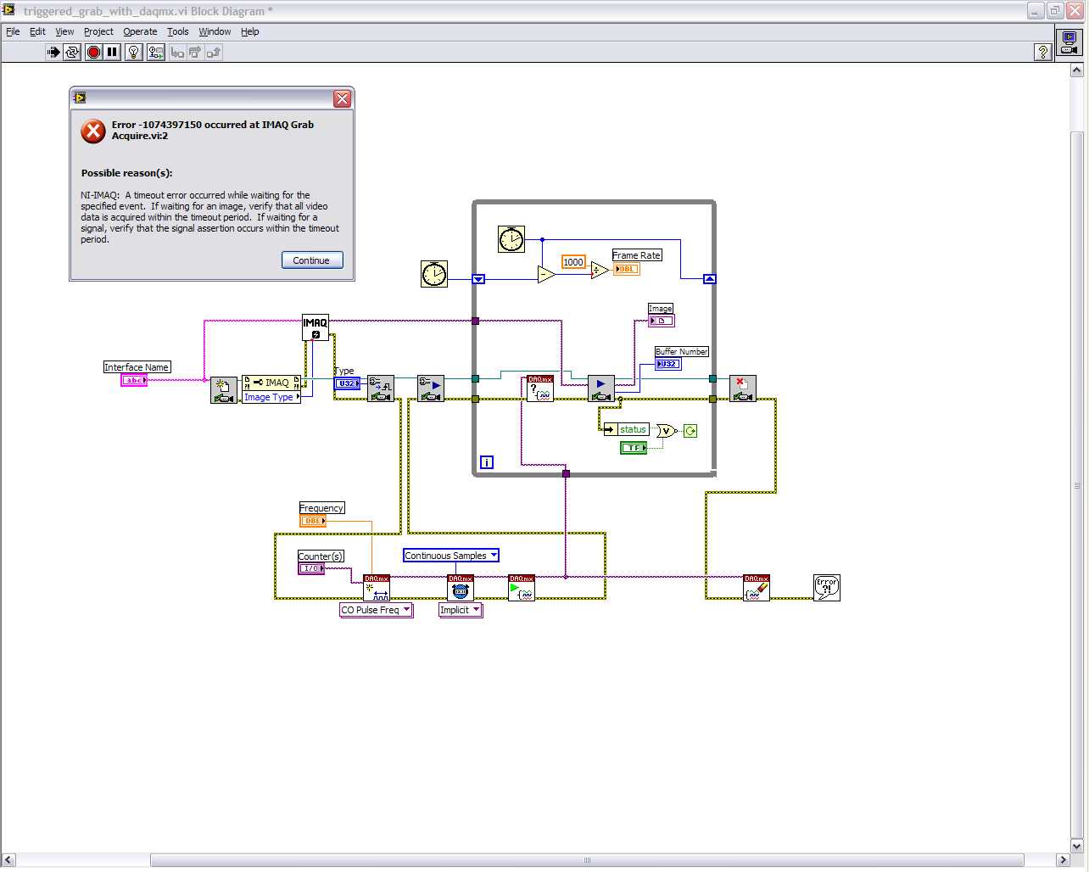Select the Subtract function node

547,274
